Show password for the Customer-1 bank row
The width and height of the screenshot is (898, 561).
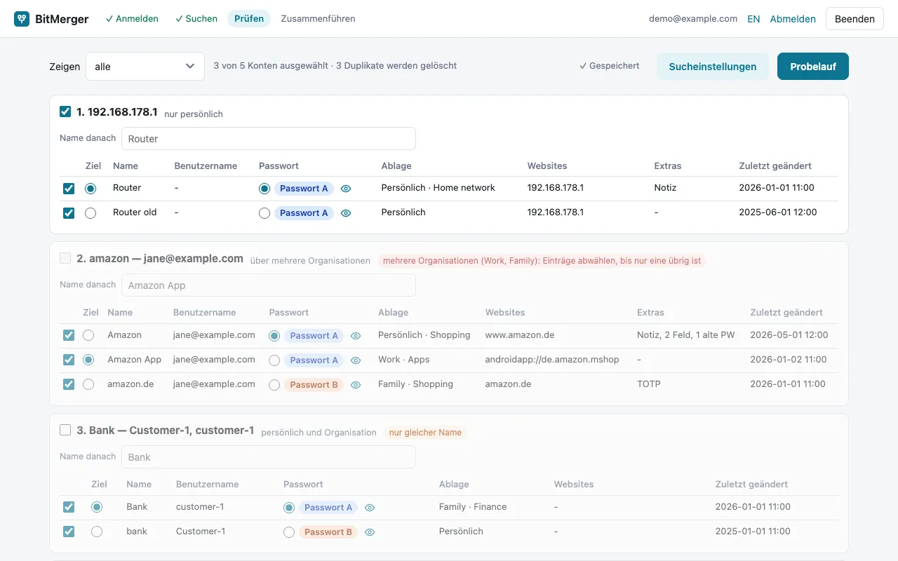[370, 532]
